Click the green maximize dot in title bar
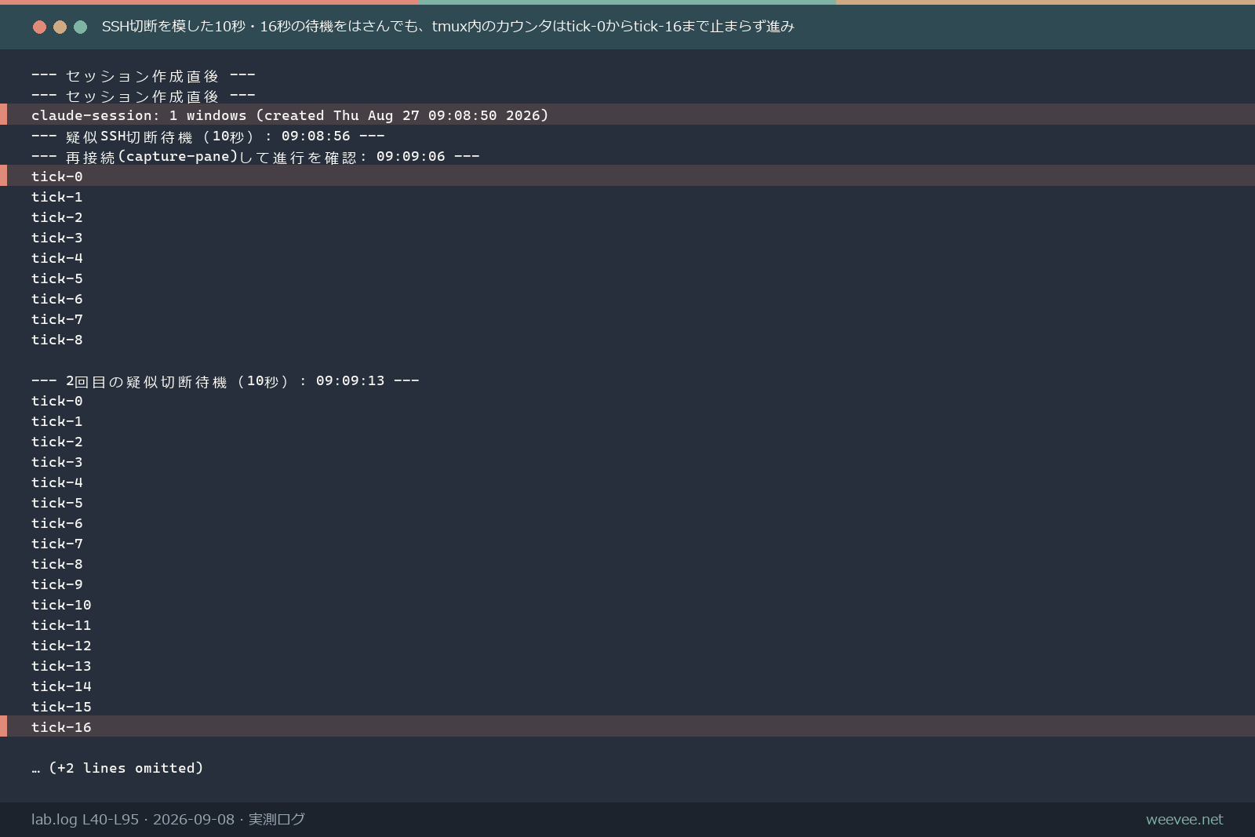This screenshot has width=1255, height=837. [x=80, y=27]
